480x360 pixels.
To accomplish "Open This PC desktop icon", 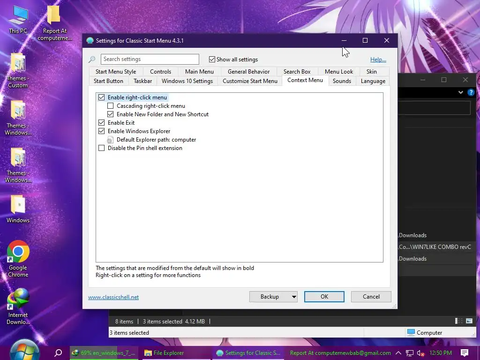I will pos(18,19).
